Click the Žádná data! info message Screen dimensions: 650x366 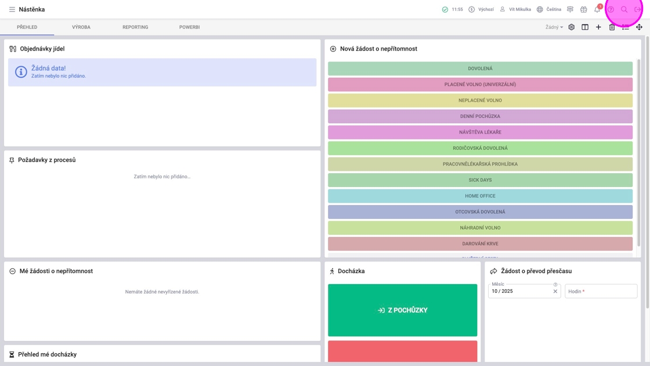(162, 72)
